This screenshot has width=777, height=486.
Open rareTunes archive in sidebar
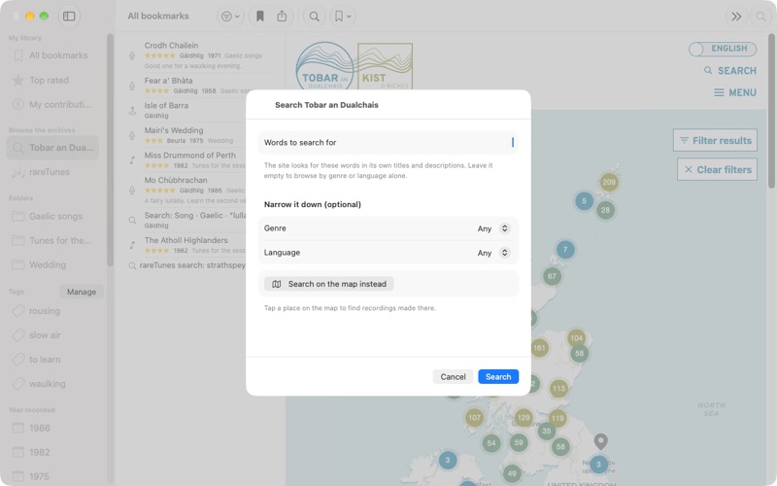tap(53, 172)
